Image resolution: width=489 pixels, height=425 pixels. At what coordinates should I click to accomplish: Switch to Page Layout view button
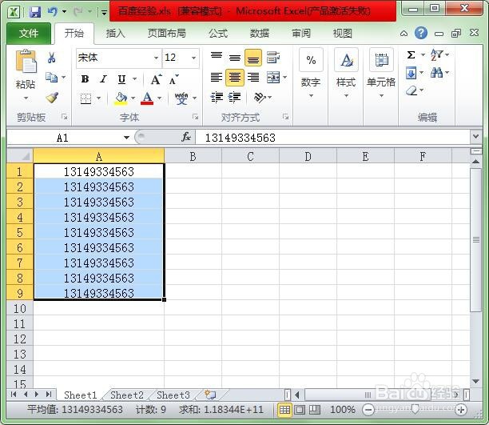pos(300,409)
